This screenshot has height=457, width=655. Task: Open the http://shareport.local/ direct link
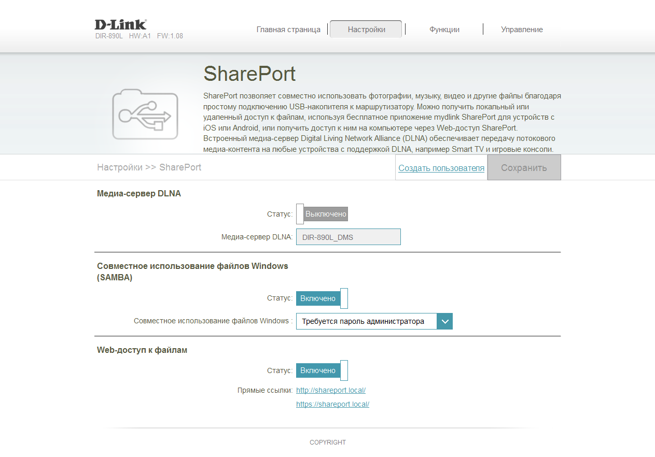tap(331, 390)
